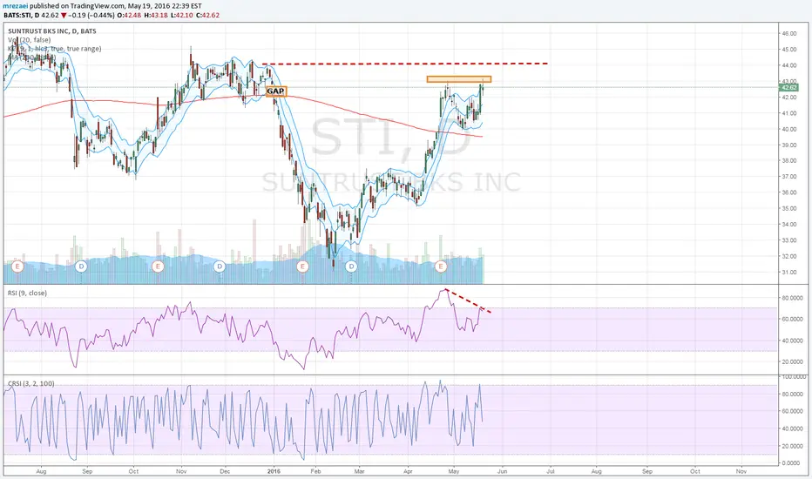
Task: Click the Feb label on the time axis
Action: click(x=315, y=472)
